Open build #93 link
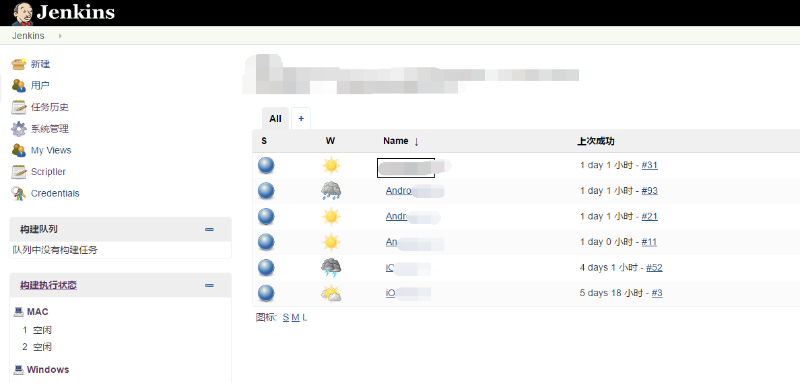 649,190
